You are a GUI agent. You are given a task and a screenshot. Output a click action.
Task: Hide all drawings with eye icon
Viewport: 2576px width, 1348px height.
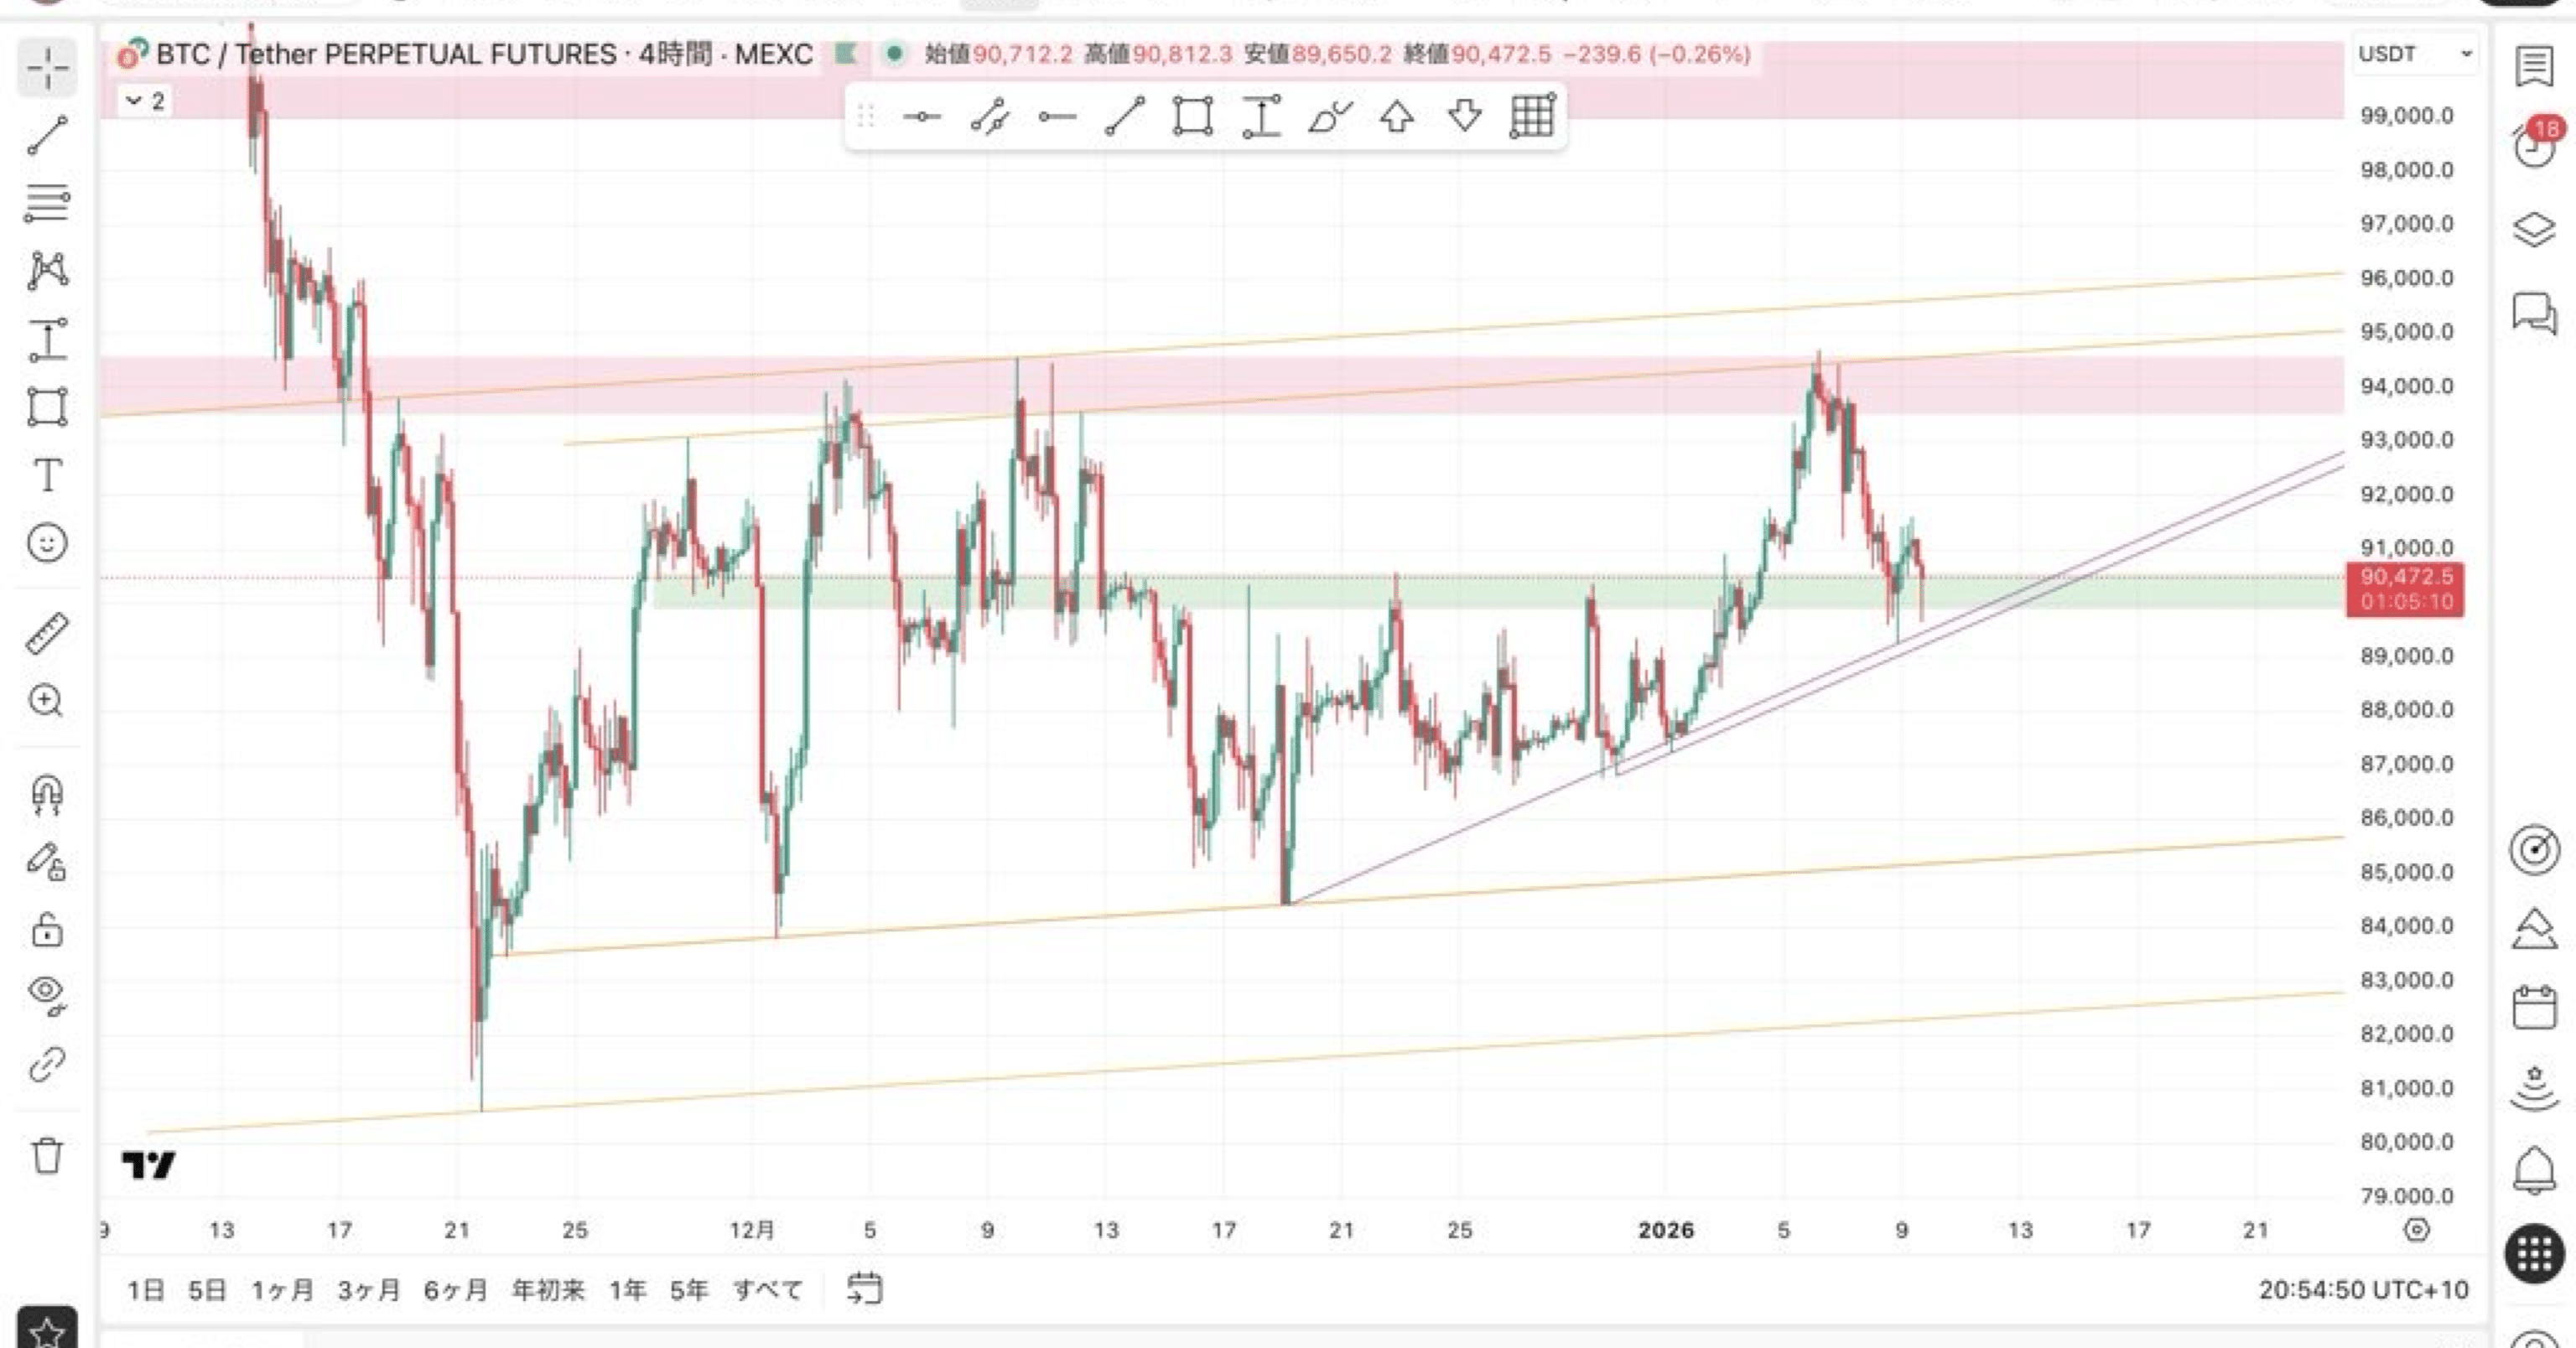coord(47,993)
